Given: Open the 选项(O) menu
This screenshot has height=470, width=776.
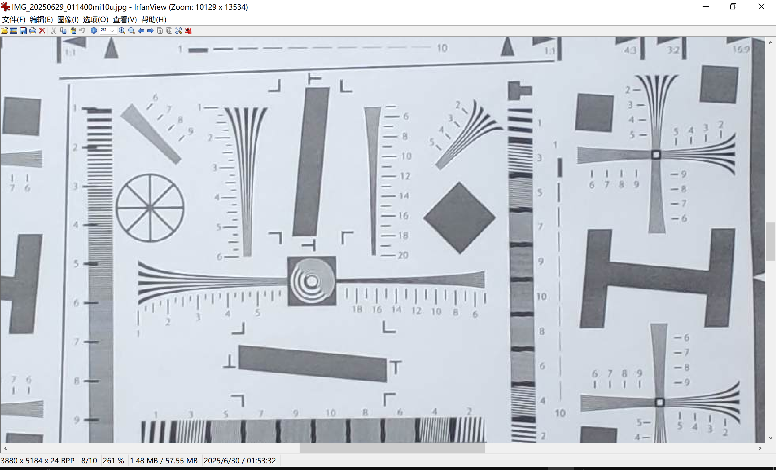Looking at the screenshot, I should click(x=96, y=19).
